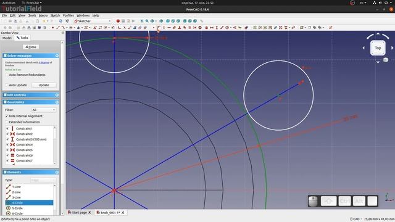The height and width of the screenshot is (222, 395).
Task: Click the Fit all view icon
Action: (141, 21)
